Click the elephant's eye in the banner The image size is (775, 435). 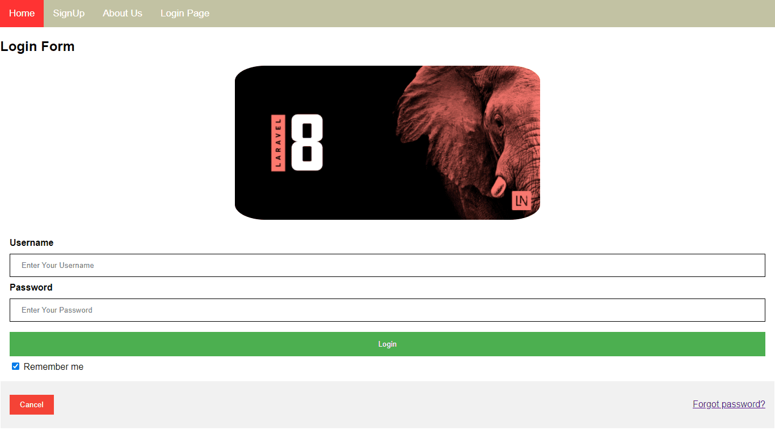pyautogui.click(x=498, y=122)
